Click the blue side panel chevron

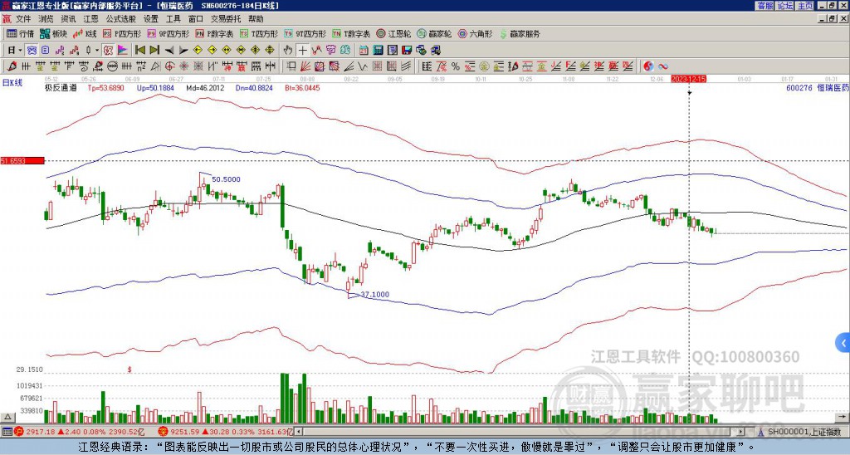point(843,343)
